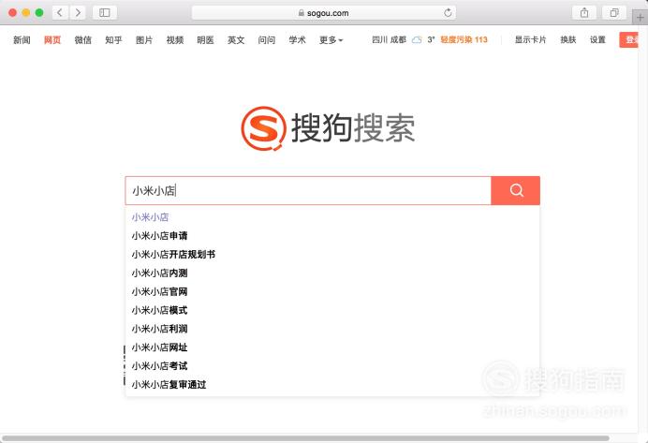The width and height of the screenshot is (648, 443).
Task: Go to 英文 search
Action: [236, 39]
